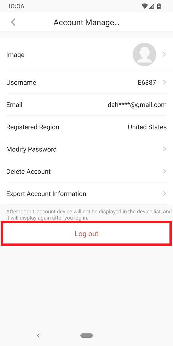This screenshot has width=173, height=346.
Task: Log out of the account
Action: [86, 234]
